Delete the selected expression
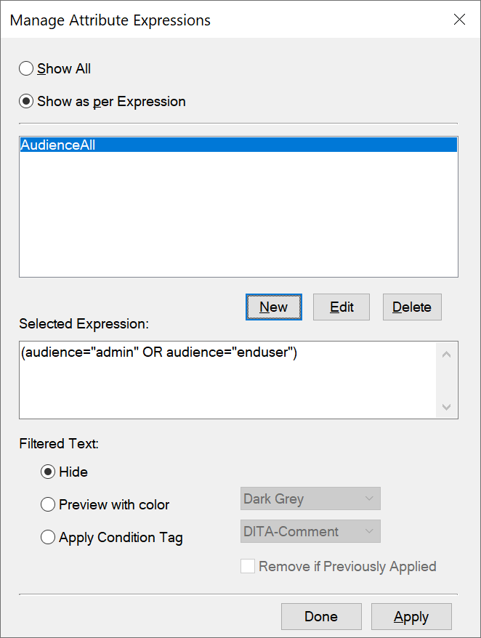Screen dimensions: 481x638 [411, 307]
